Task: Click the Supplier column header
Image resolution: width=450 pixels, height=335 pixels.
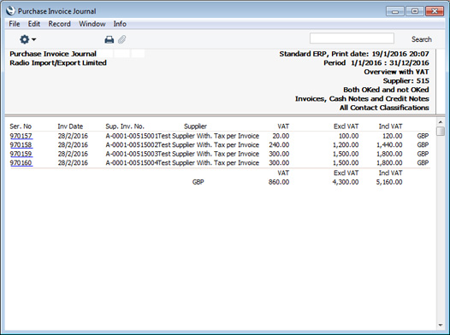Action: [x=195, y=126]
